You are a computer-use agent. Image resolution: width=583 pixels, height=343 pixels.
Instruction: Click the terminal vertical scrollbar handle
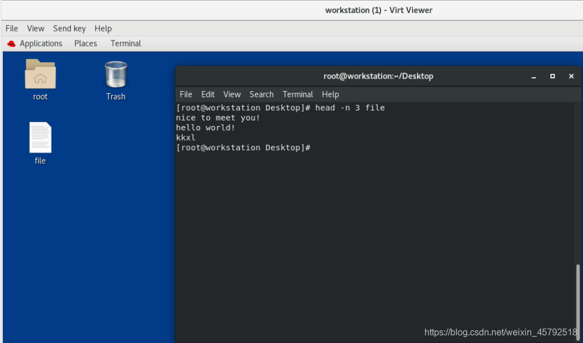click(x=578, y=302)
